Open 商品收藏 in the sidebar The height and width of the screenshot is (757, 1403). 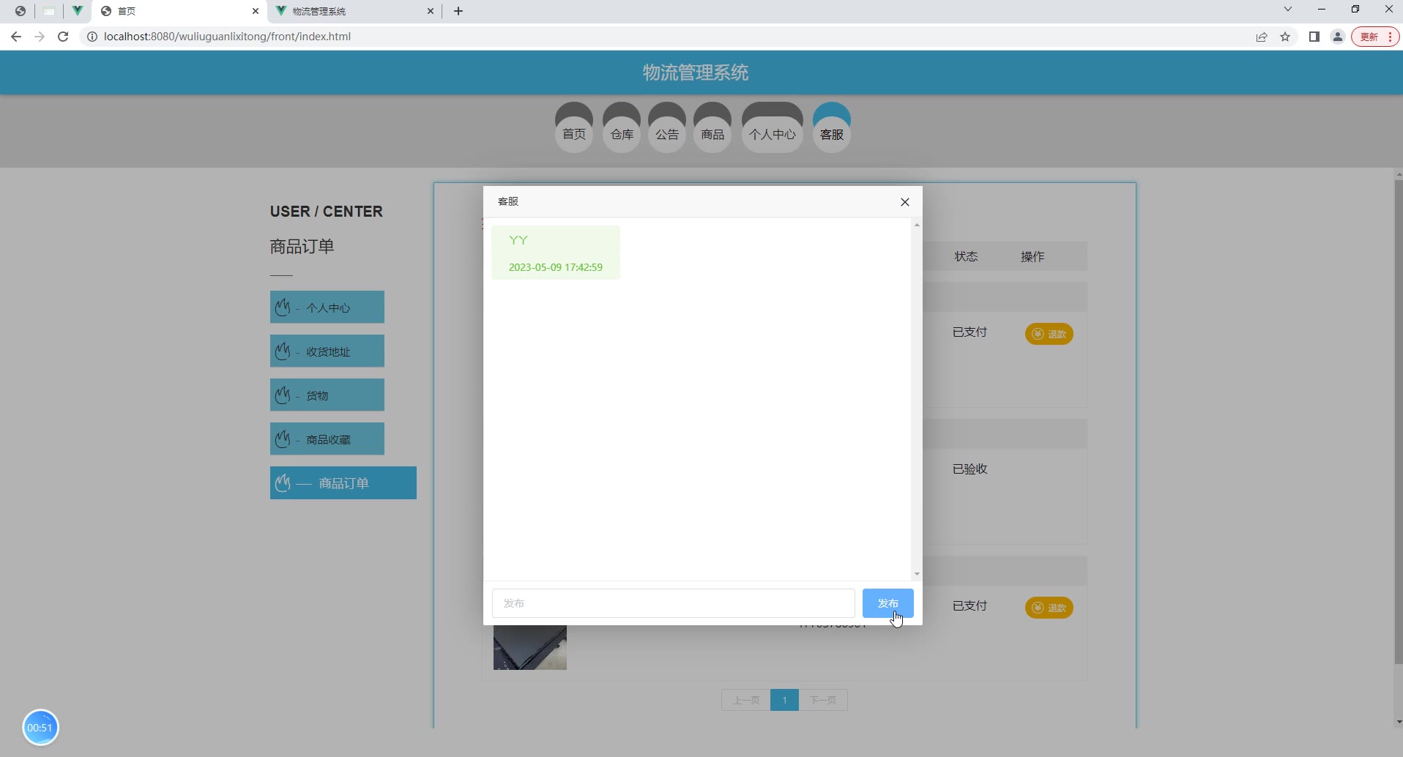[x=327, y=439]
